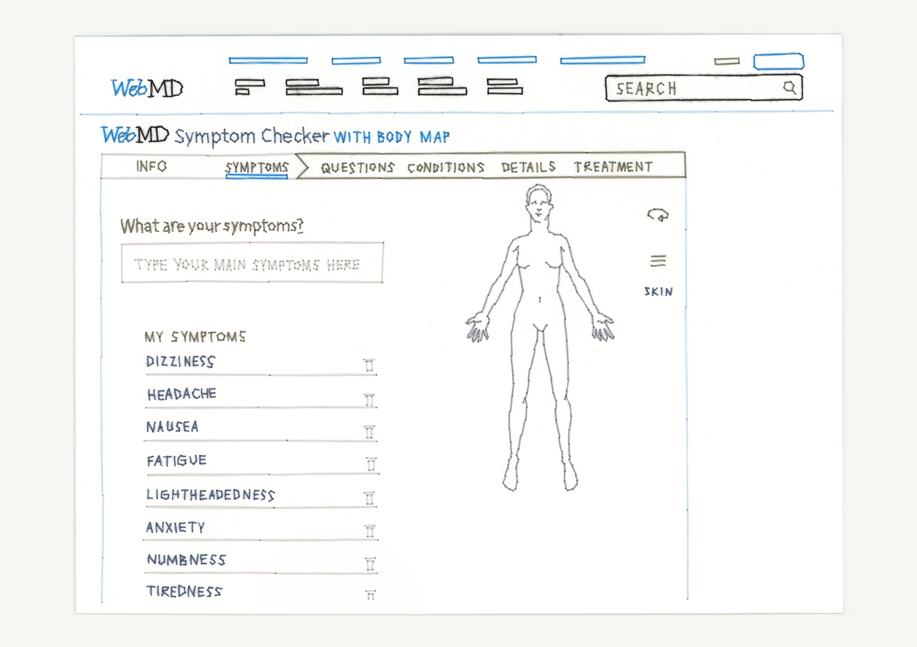917x647 pixels.
Task: Click the search magnifier icon
Action: pyautogui.click(x=789, y=87)
